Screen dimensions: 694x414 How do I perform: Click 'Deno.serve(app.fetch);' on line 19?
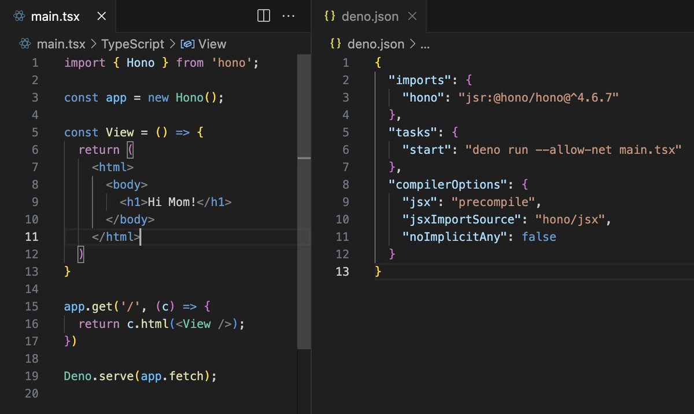point(141,376)
